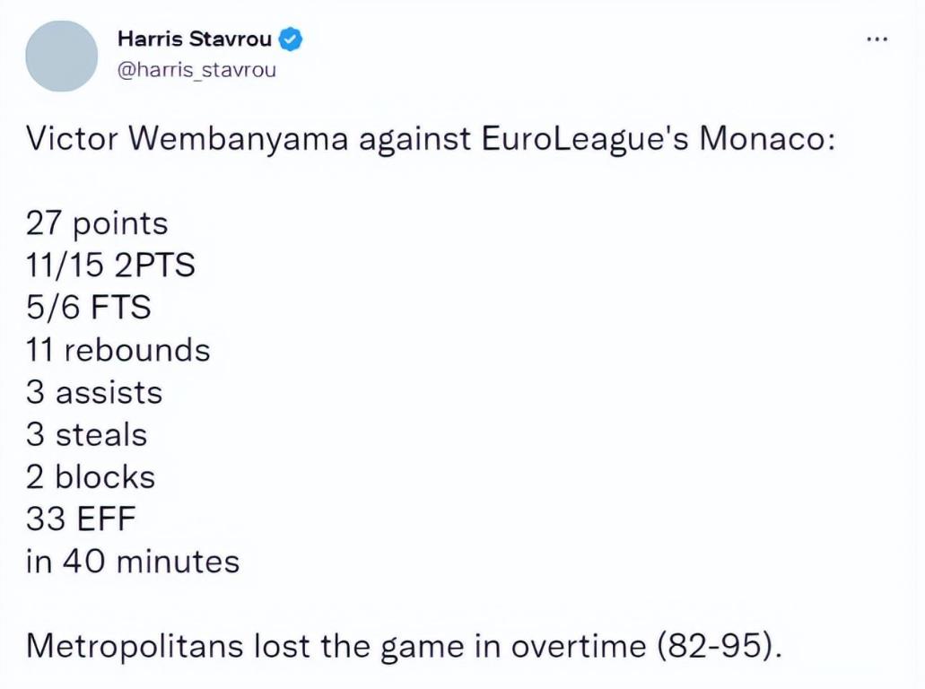The height and width of the screenshot is (689, 925).
Task: Select the 11 rebounds line
Action: click(x=118, y=350)
